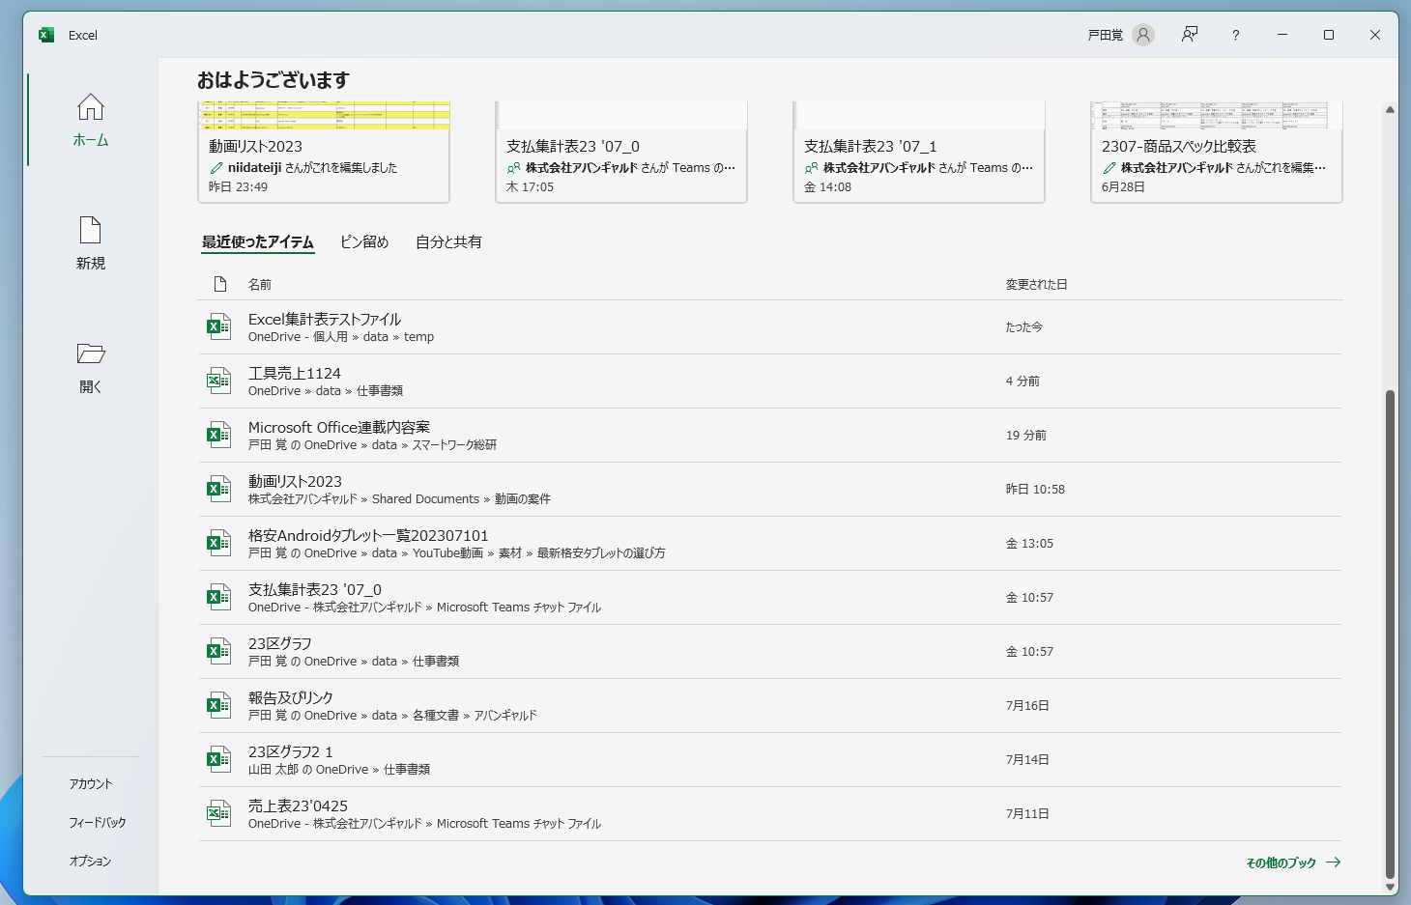The height and width of the screenshot is (905, 1411).
Task: Click the vertical scrollbar thumb
Action: pos(1390,635)
